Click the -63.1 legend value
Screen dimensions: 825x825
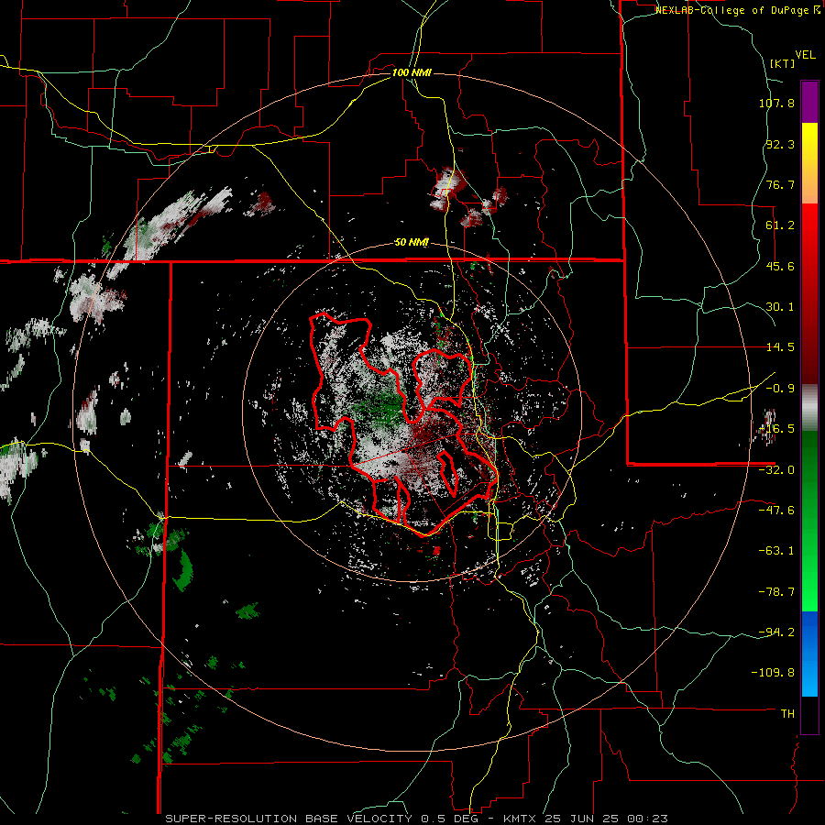tap(776, 551)
